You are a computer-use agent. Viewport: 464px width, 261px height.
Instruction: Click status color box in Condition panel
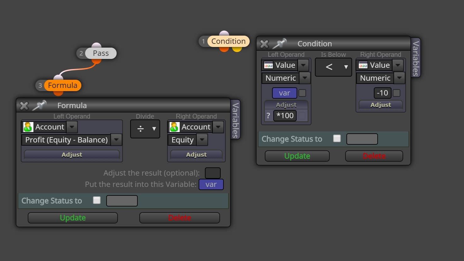(362, 139)
